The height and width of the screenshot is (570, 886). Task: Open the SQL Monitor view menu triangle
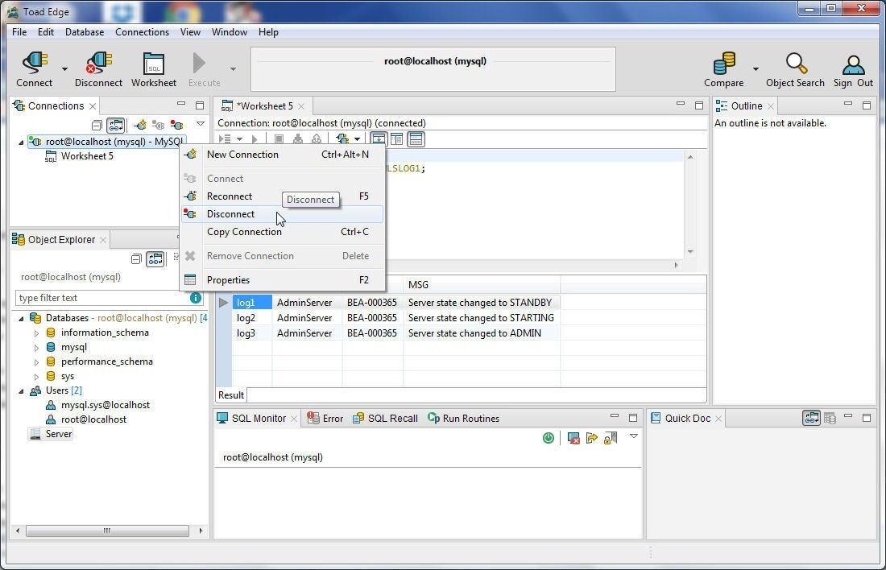(633, 436)
